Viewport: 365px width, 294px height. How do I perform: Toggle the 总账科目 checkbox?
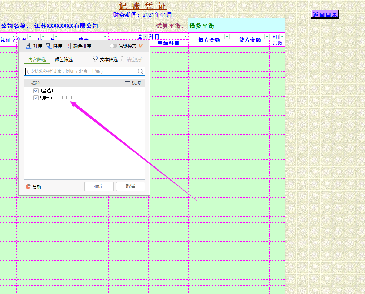click(36, 98)
